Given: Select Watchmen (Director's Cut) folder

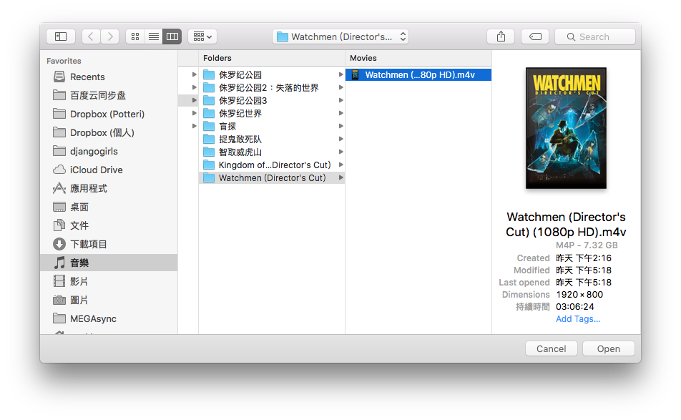Looking at the screenshot, I should 271,178.
